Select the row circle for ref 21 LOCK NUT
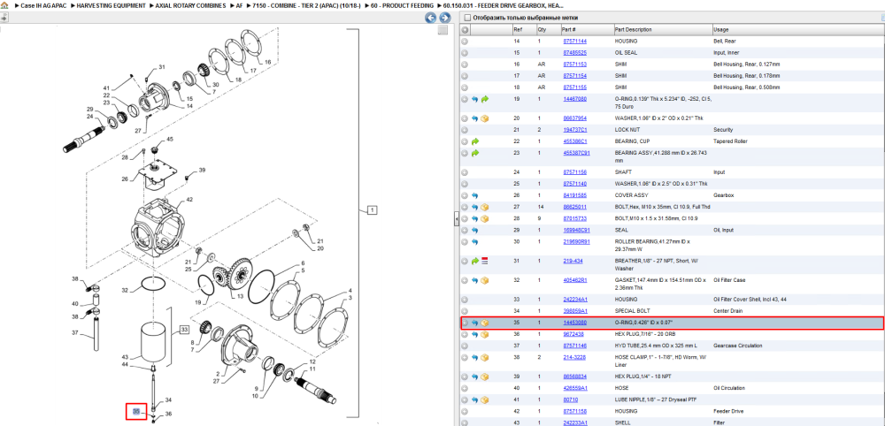This screenshot has height=426, width=885. (466, 130)
